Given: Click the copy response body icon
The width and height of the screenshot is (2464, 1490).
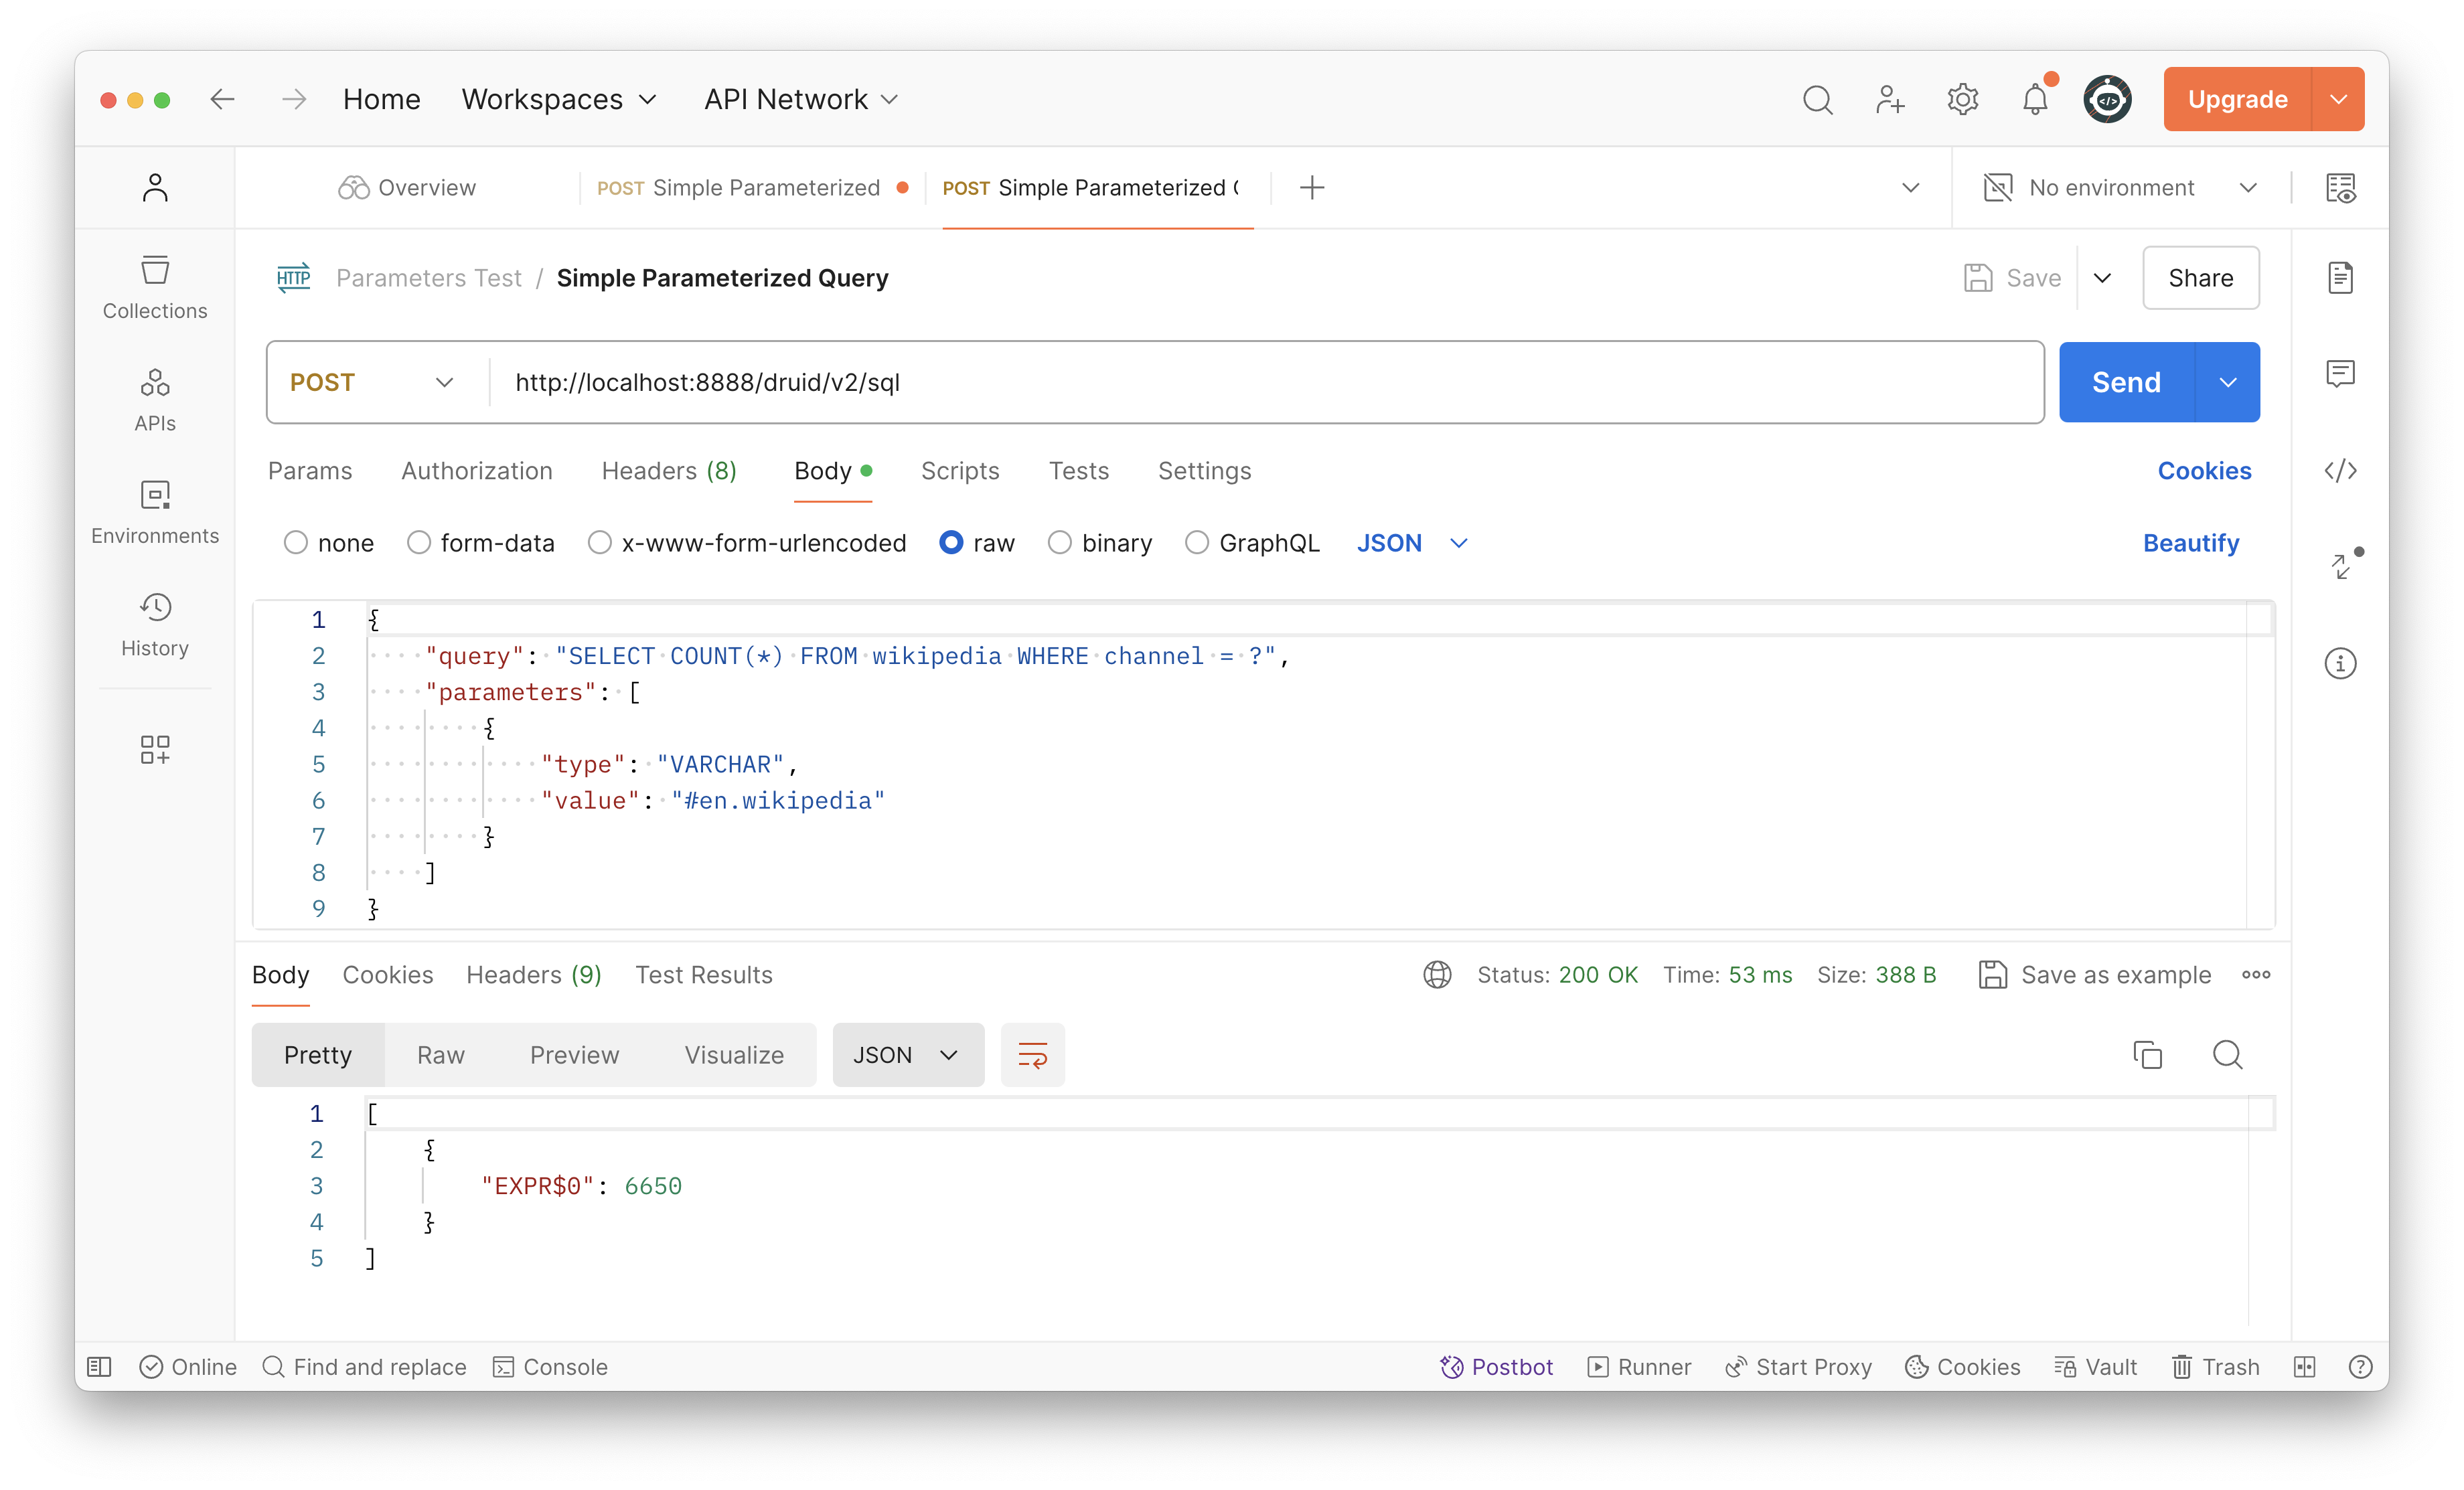Looking at the screenshot, I should [x=2147, y=1056].
